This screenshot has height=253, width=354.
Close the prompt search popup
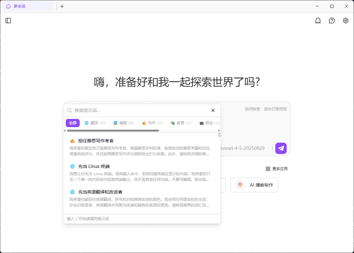click(213, 110)
